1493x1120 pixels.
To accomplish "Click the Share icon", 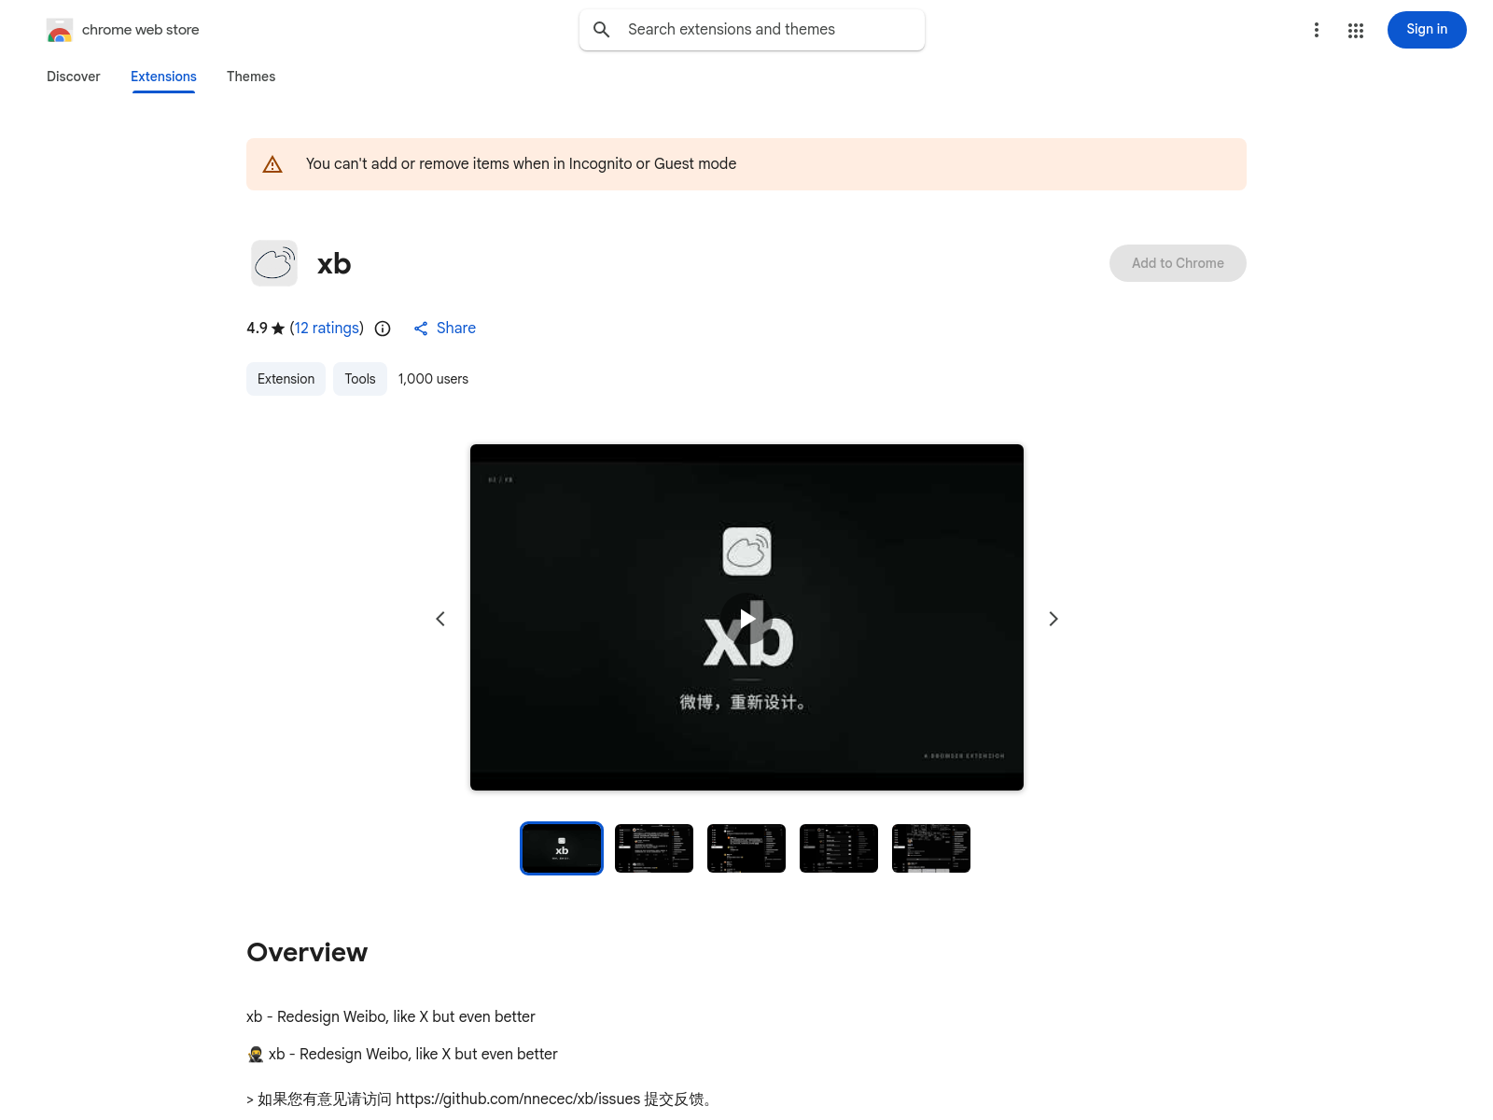I will pos(421,329).
